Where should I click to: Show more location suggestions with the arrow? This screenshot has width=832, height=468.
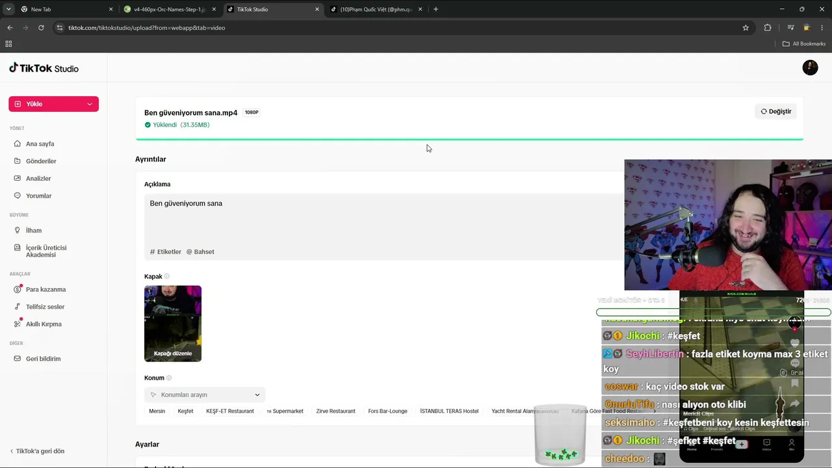coord(655,411)
